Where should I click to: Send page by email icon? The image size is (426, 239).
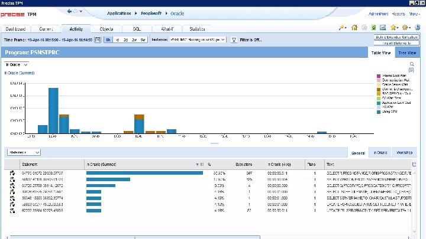383,27
